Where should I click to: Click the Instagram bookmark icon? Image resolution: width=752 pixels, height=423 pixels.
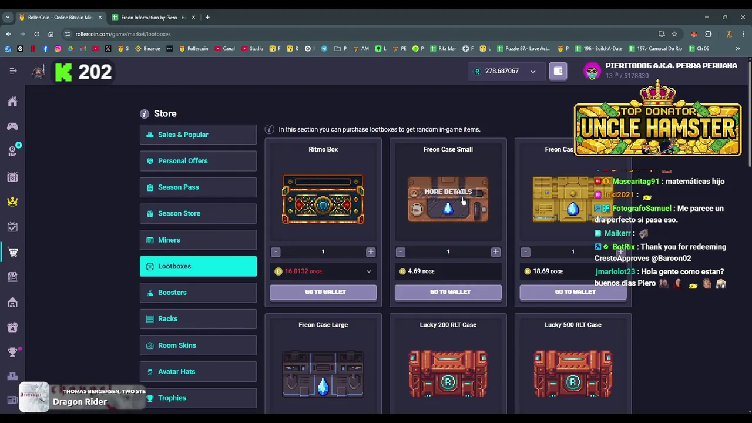(58, 49)
